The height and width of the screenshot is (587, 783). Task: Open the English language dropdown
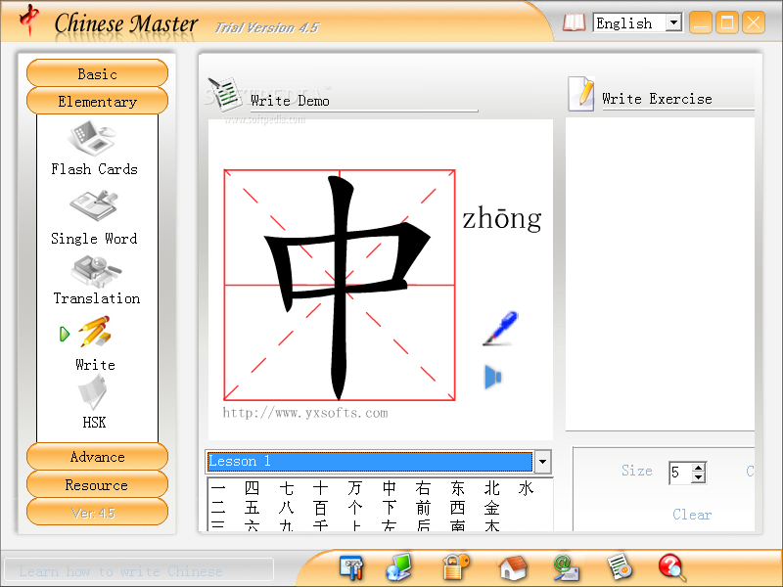pyautogui.click(x=673, y=23)
